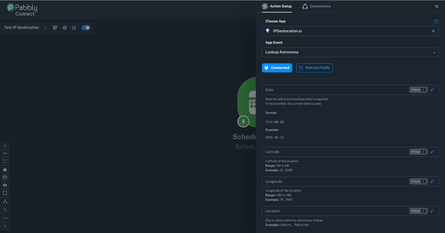This screenshot has height=233, width=445.
Task: Click the latitude example value 31.5204
Action: [286, 170]
